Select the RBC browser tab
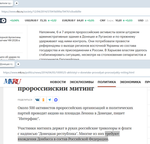The image size is (150, 144). click(x=6, y=3)
